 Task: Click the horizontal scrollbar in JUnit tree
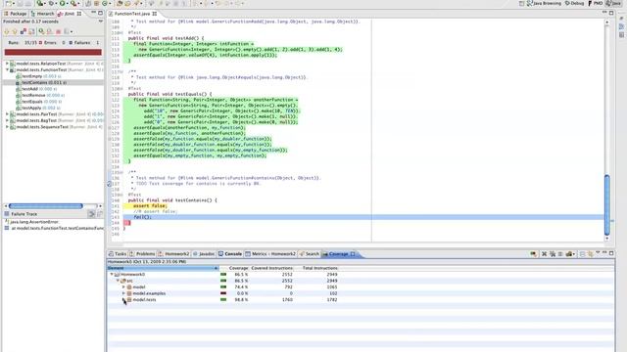click(x=46, y=206)
